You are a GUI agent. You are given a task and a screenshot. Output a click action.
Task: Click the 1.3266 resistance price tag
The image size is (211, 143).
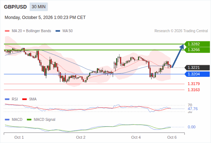pyautogui.click(x=197, y=50)
